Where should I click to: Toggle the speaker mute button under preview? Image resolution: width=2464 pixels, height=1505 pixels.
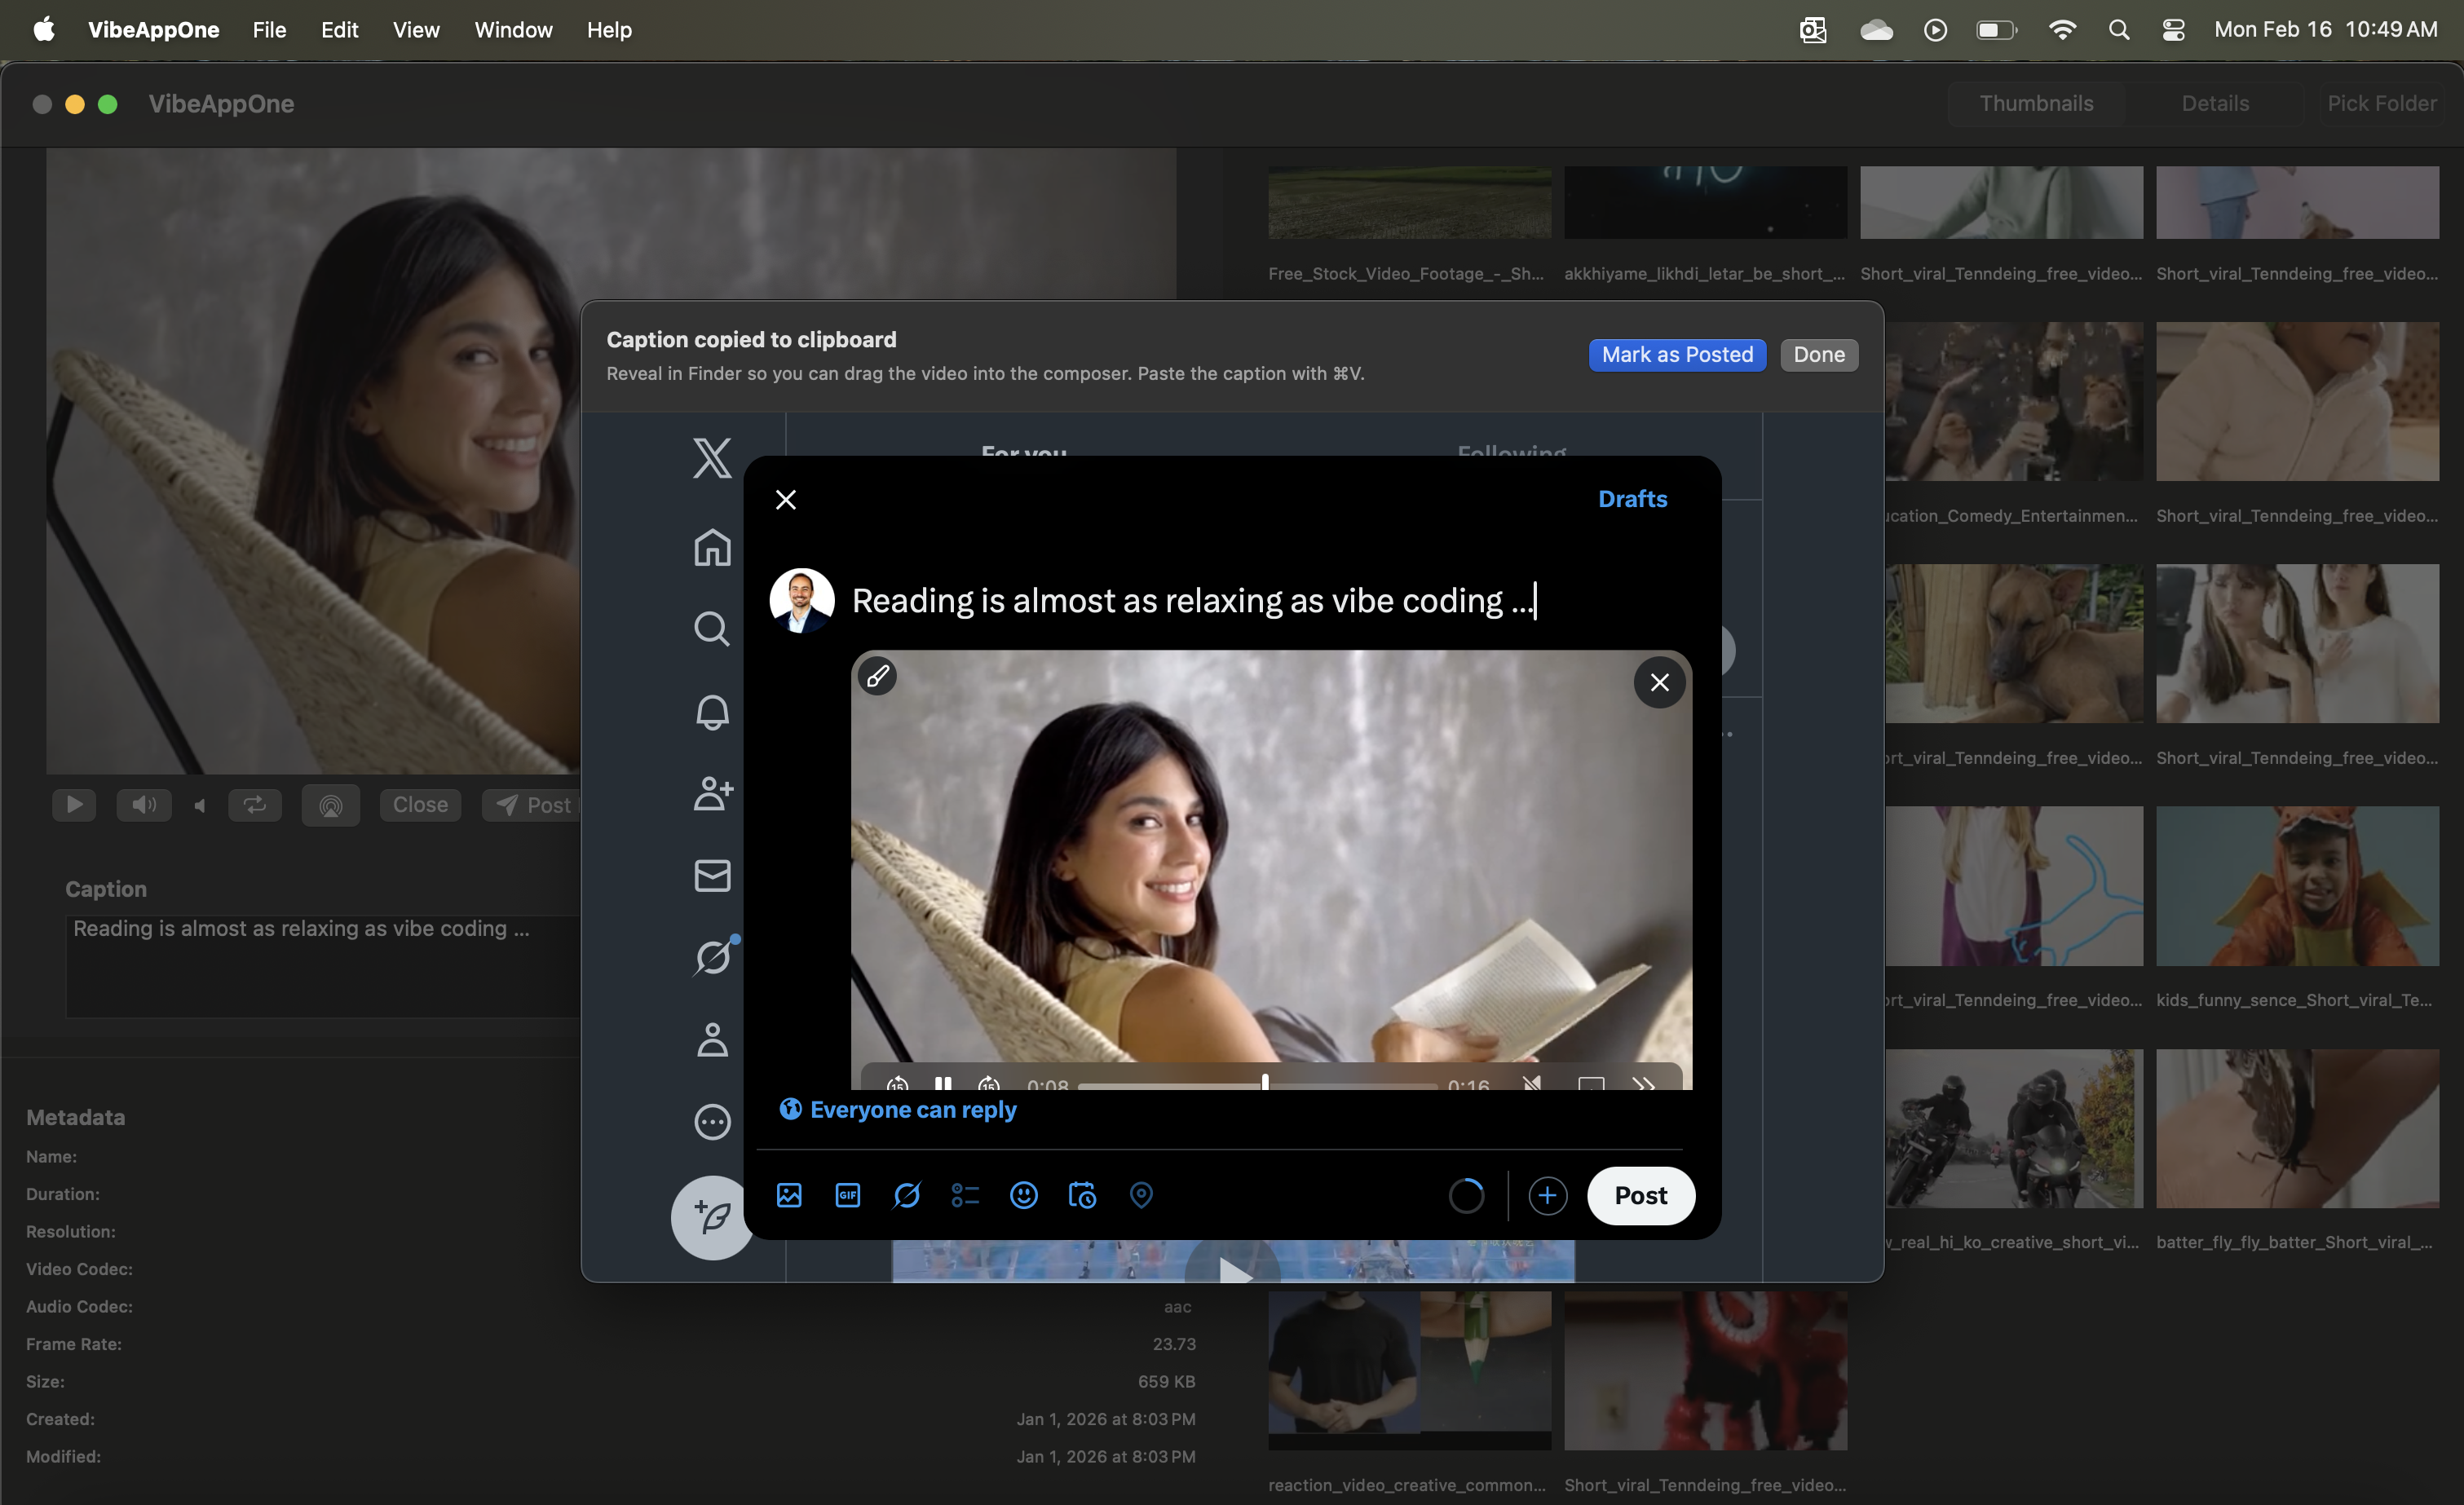(x=144, y=805)
